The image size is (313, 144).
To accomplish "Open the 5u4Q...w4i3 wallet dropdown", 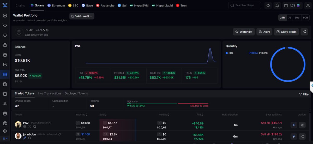I will click(82, 16).
